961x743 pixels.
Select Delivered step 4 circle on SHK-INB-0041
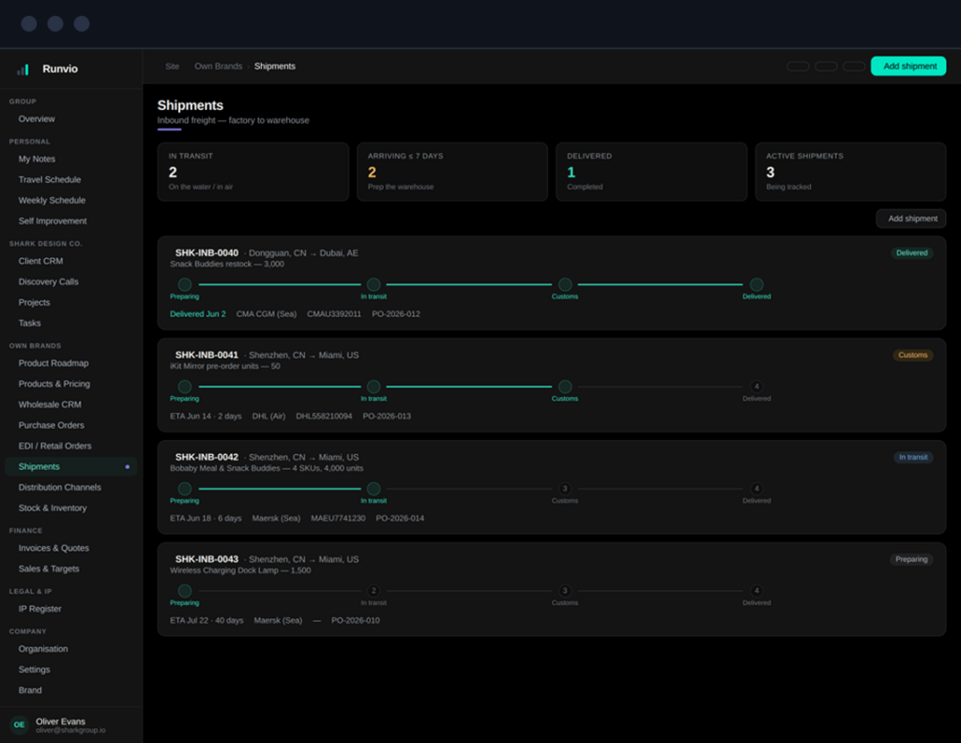756,387
